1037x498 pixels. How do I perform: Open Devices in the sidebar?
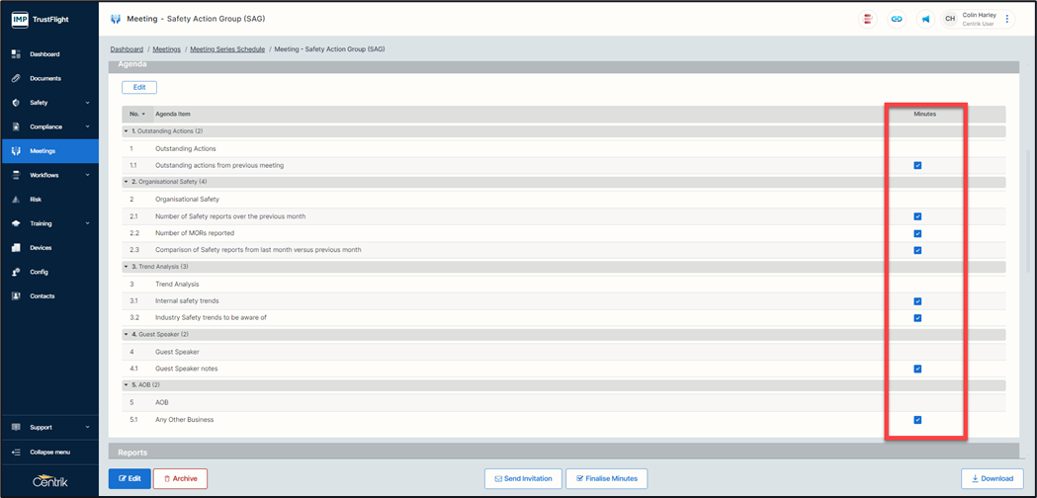[40, 248]
